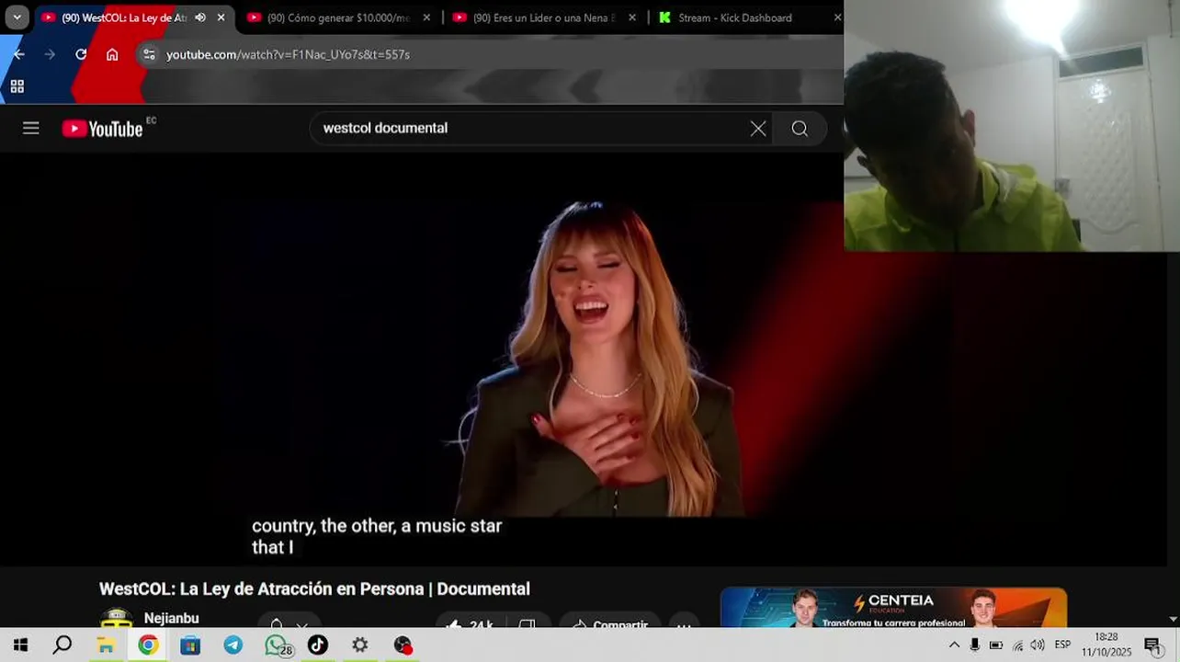Click the page scrollbar down arrow
This screenshot has width=1180, height=662.
(x=1173, y=620)
